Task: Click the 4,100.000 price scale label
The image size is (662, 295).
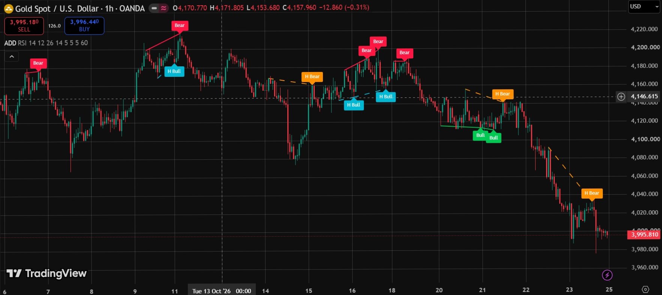Action: (x=645, y=139)
